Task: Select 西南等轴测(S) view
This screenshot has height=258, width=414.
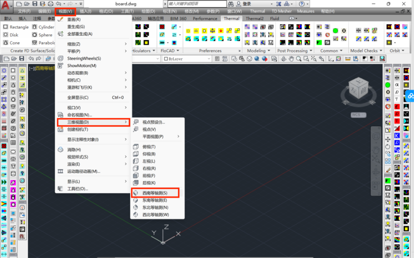Action: 155,193
